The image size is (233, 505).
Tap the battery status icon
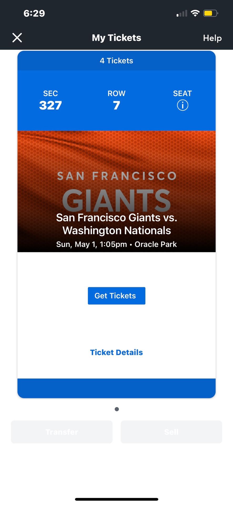pyautogui.click(x=210, y=13)
